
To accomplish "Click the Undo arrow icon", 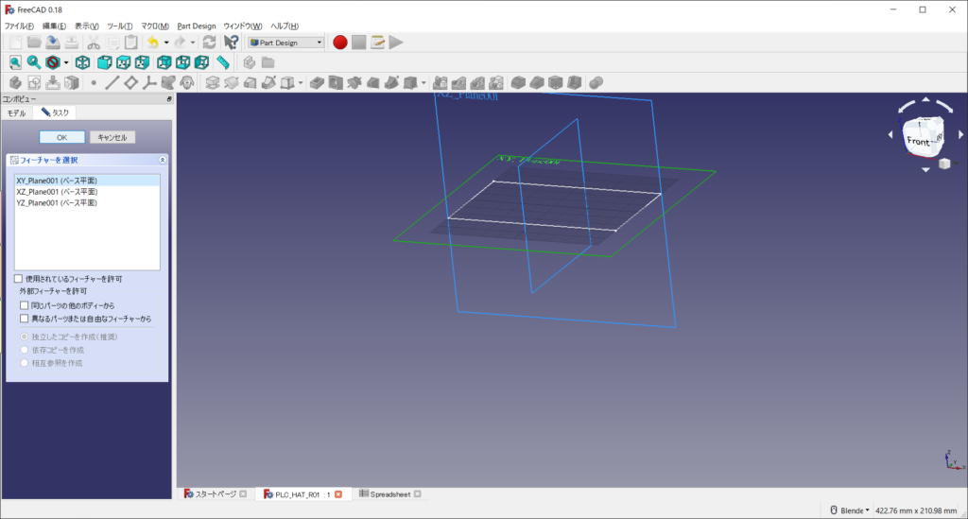I will point(150,42).
